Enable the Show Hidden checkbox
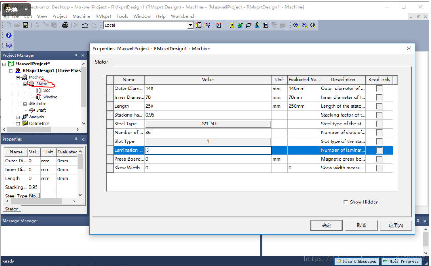Screen dimensions: 431x266 coord(345,202)
